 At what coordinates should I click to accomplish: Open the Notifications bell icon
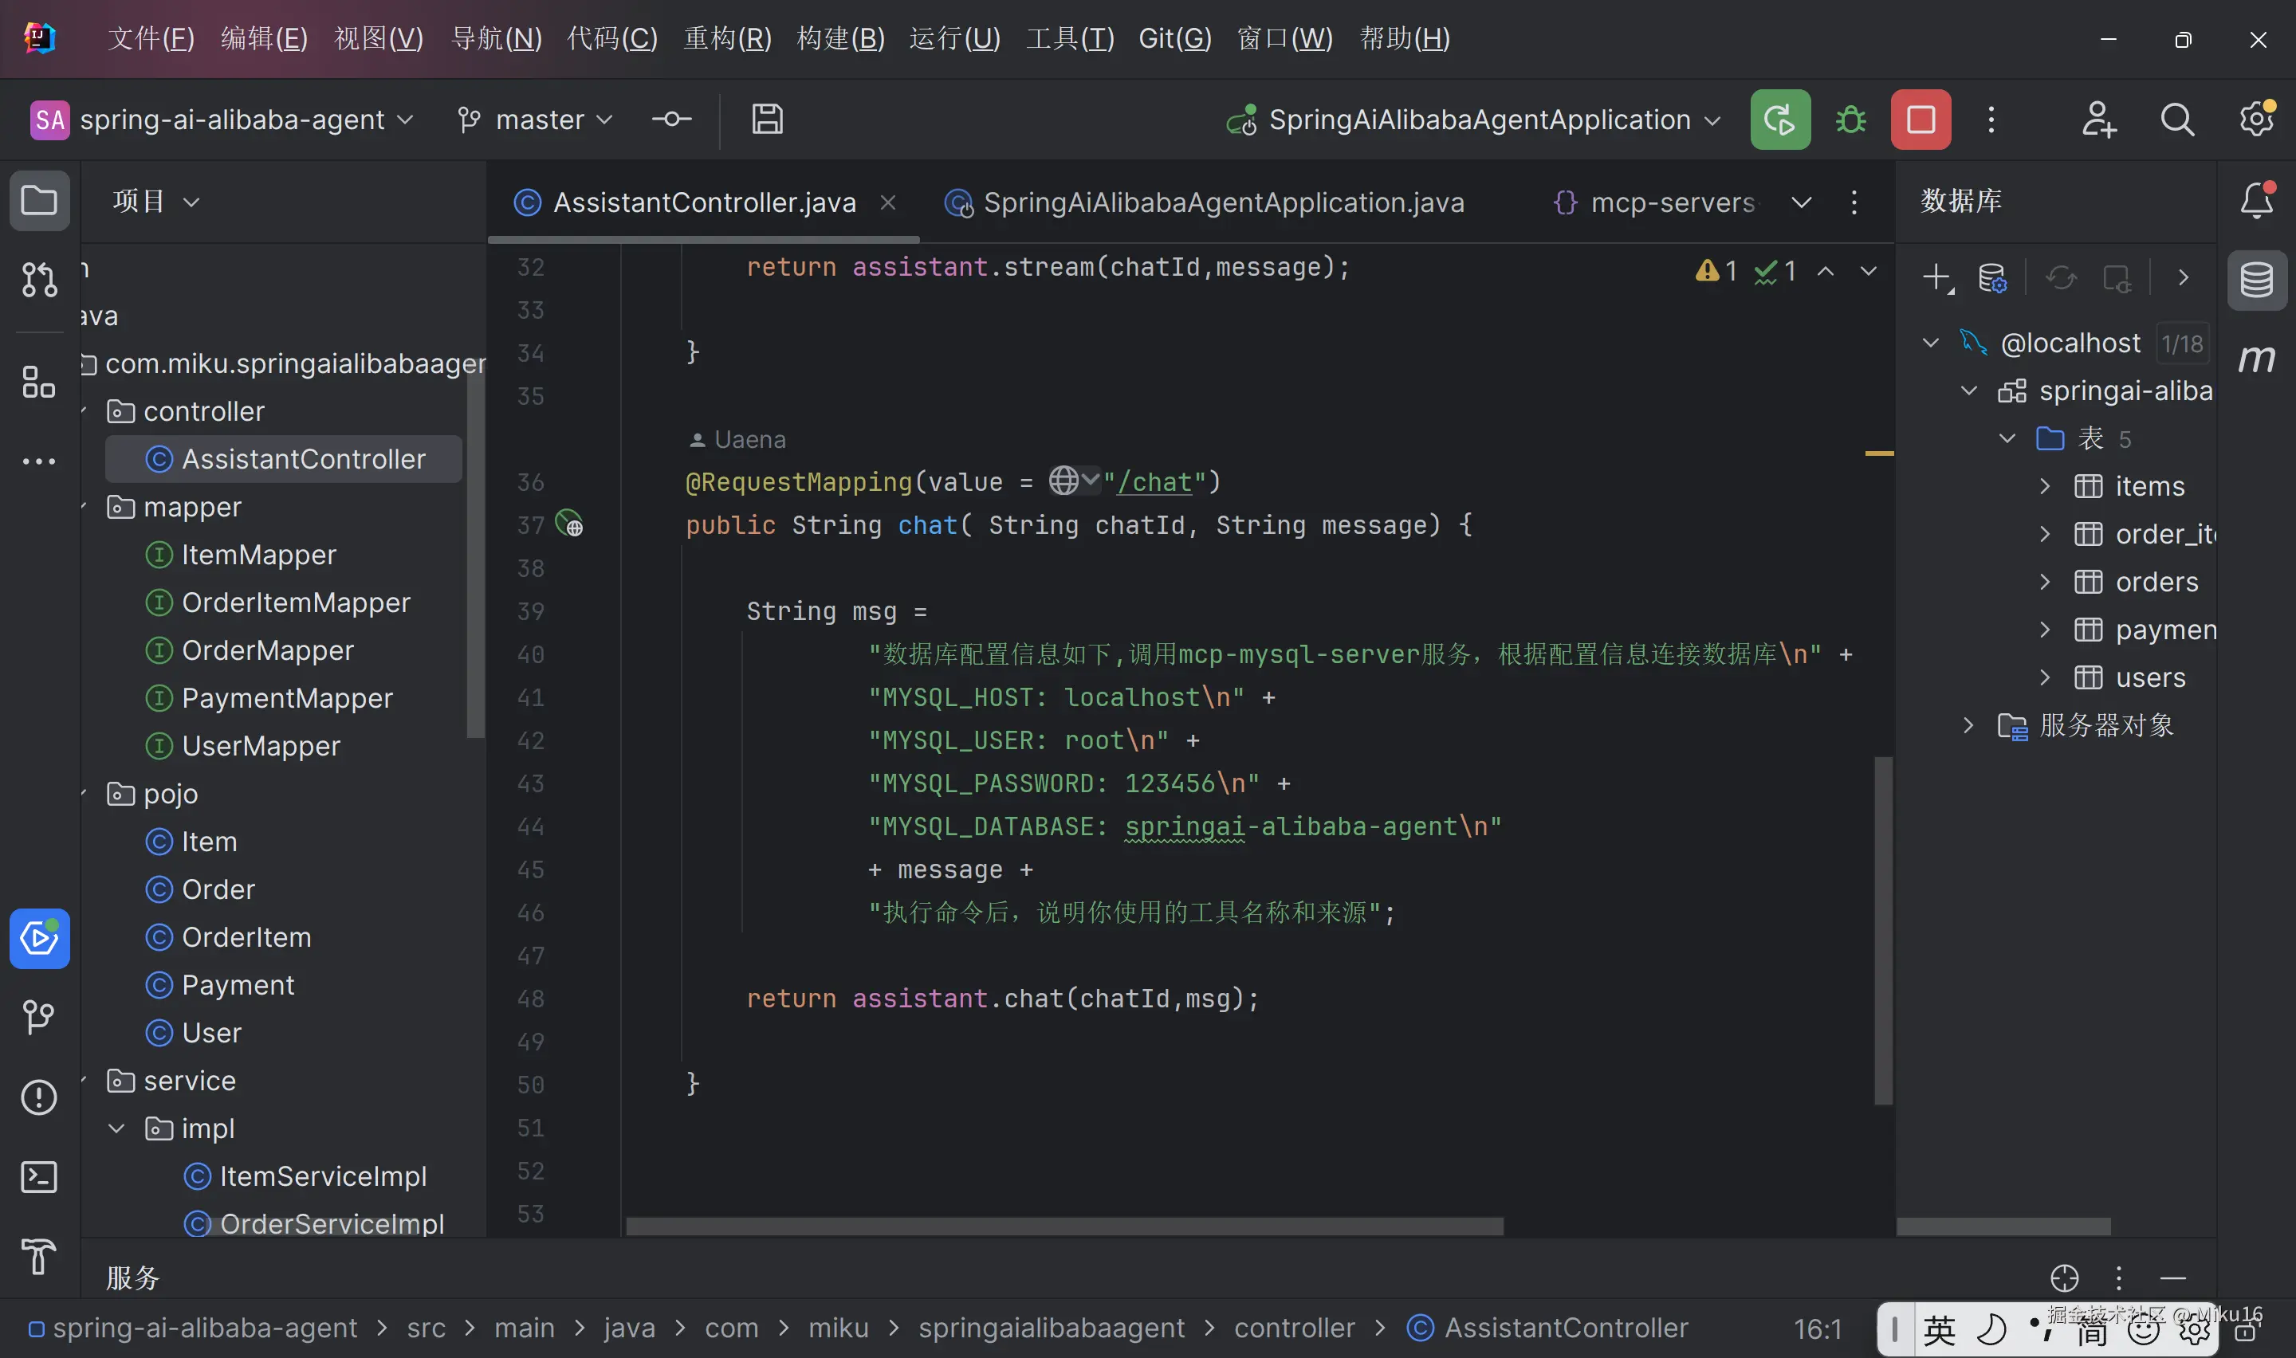(2257, 200)
